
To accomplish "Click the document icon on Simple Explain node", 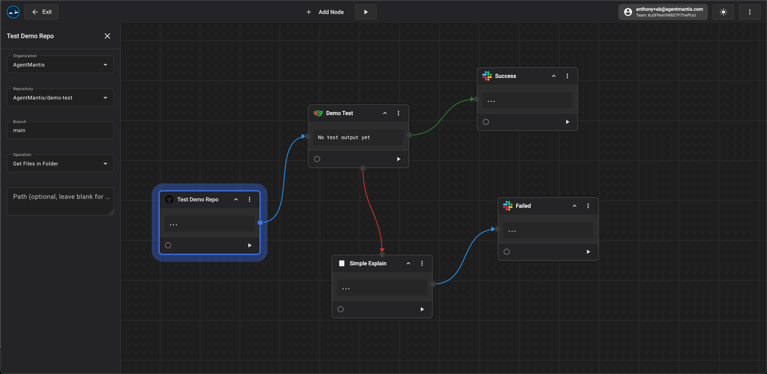I will tap(342, 263).
